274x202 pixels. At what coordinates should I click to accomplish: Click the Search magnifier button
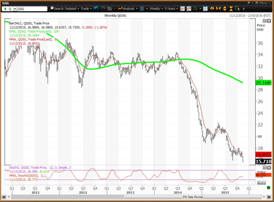point(56,8)
